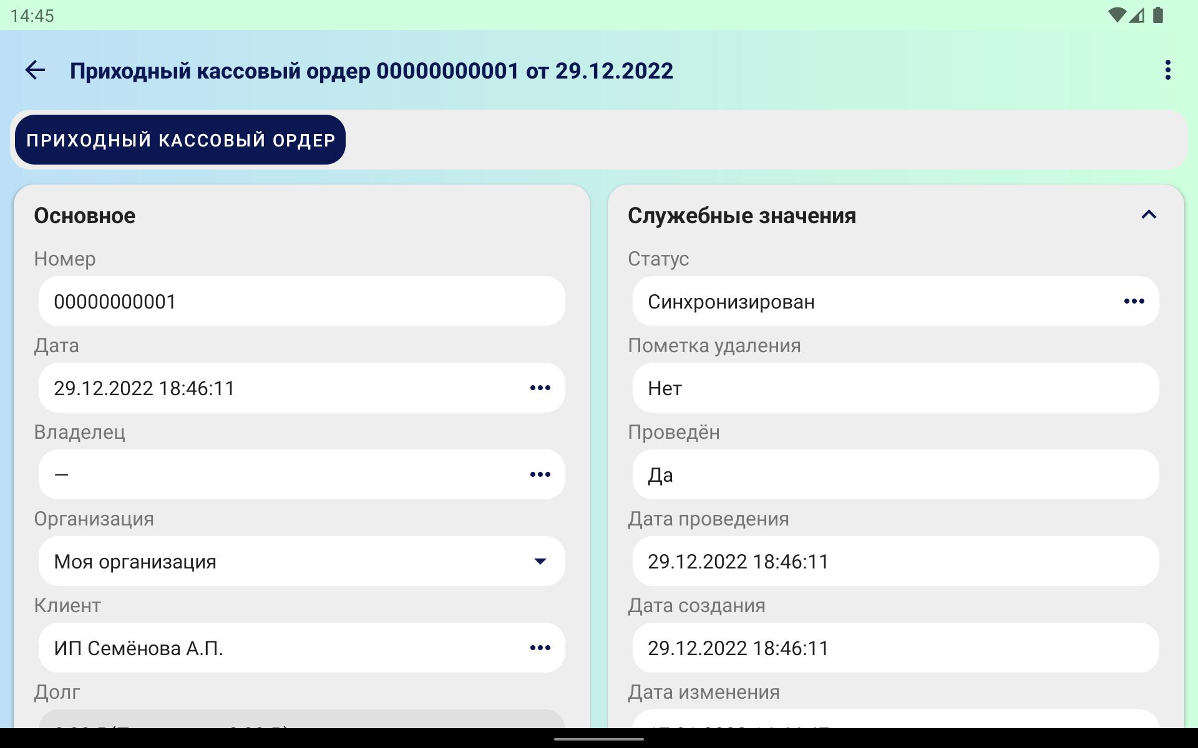The image size is (1198, 748).
Task: Expand the Организация dropdown arrow
Action: (x=540, y=561)
